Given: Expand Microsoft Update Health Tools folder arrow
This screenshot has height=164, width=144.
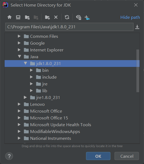Looking at the screenshot, I should [x=19, y=125].
